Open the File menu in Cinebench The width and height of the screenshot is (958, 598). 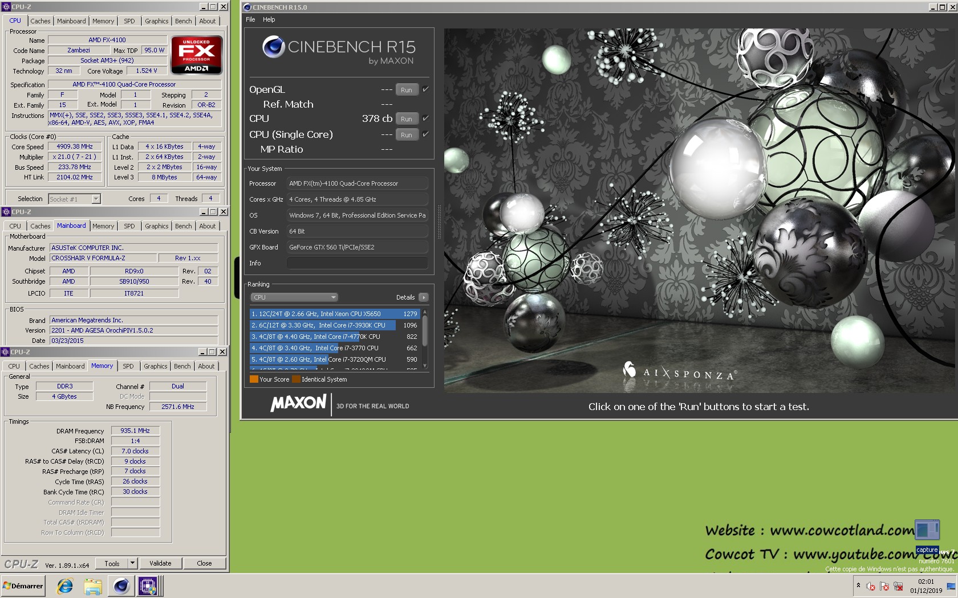coord(250,19)
